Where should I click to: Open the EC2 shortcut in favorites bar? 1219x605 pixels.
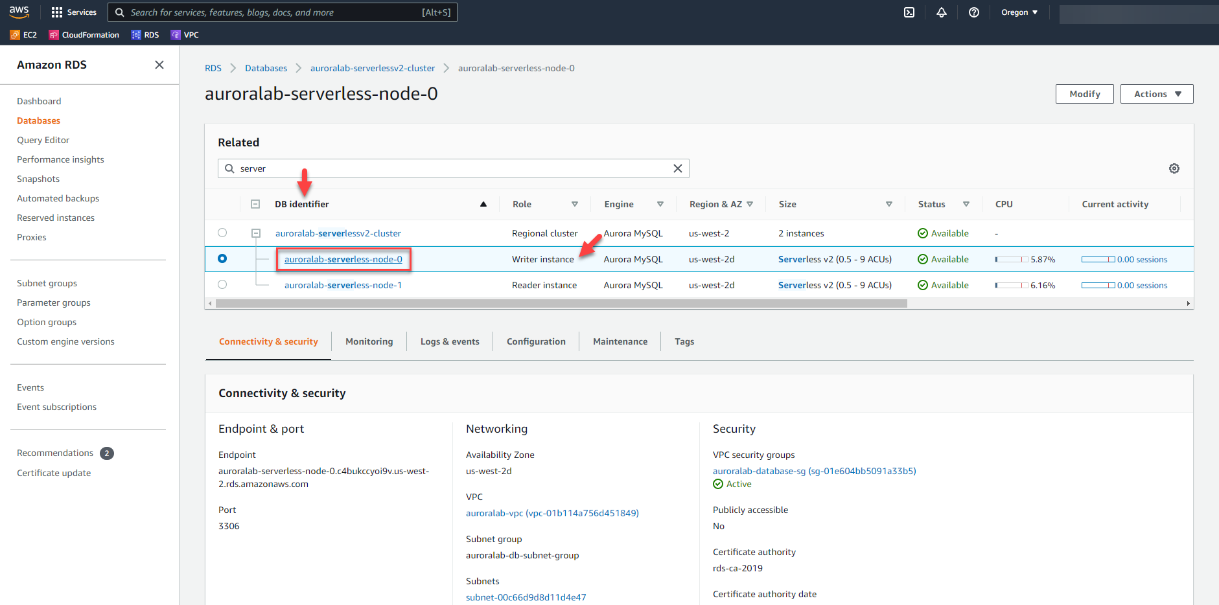click(24, 35)
